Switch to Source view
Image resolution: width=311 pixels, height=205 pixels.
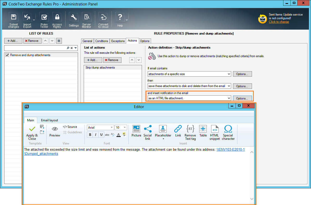point(70,127)
